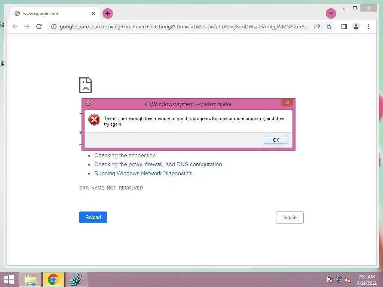Click the Details button

click(290, 218)
